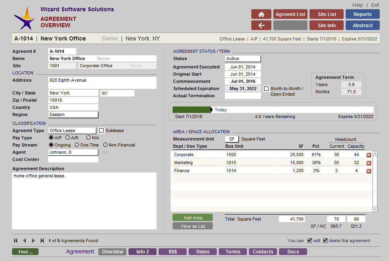Open the Docs tab
The width and height of the screenshot is (389, 261).
click(x=293, y=252)
